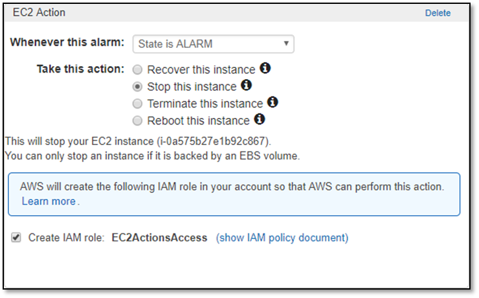Choose the Reboot this instance radio option
The width and height of the screenshot is (479, 298).
coord(137,120)
